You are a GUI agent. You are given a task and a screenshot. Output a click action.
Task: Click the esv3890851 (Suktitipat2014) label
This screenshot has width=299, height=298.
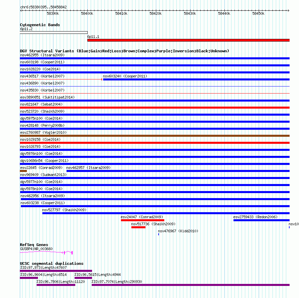tap(47, 98)
